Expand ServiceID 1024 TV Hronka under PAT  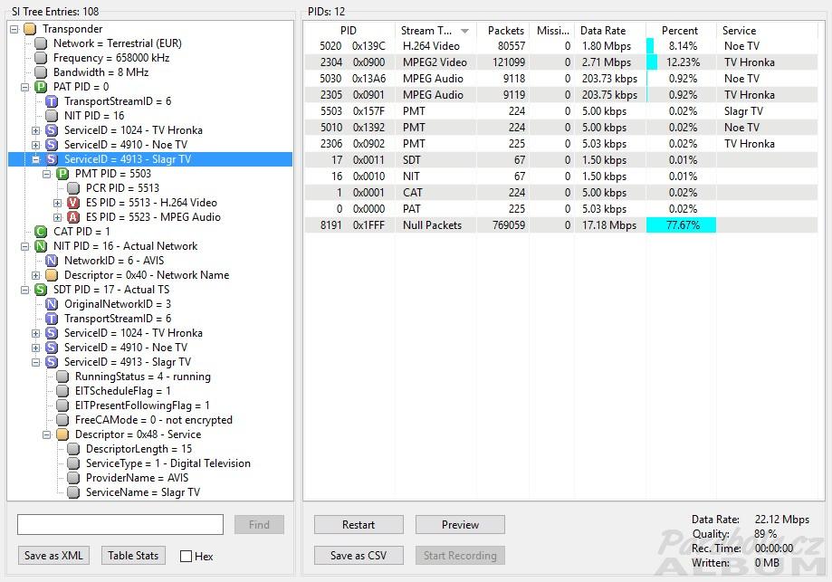click(x=36, y=130)
